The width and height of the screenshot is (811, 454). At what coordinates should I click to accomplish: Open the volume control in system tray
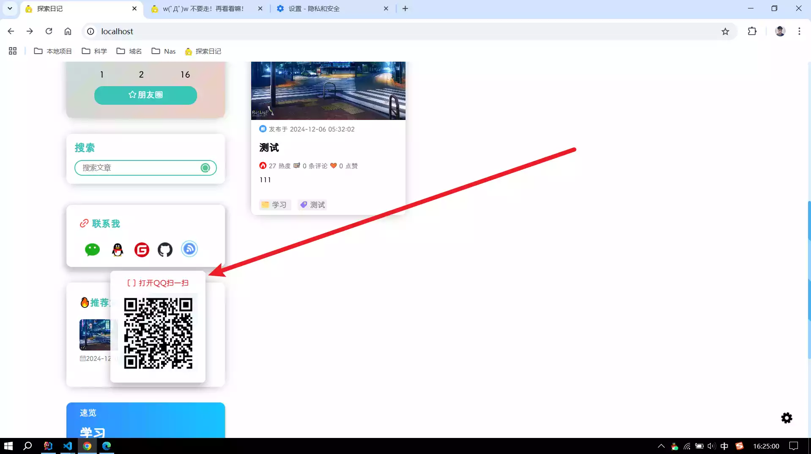711,446
